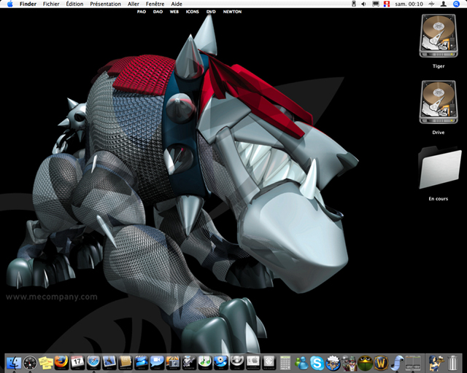467x373 pixels.
Task: Open the PAO launcher menu
Action: pyautogui.click(x=142, y=12)
